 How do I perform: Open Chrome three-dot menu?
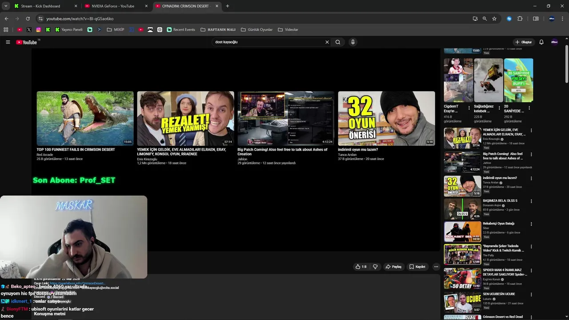click(x=562, y=19)
